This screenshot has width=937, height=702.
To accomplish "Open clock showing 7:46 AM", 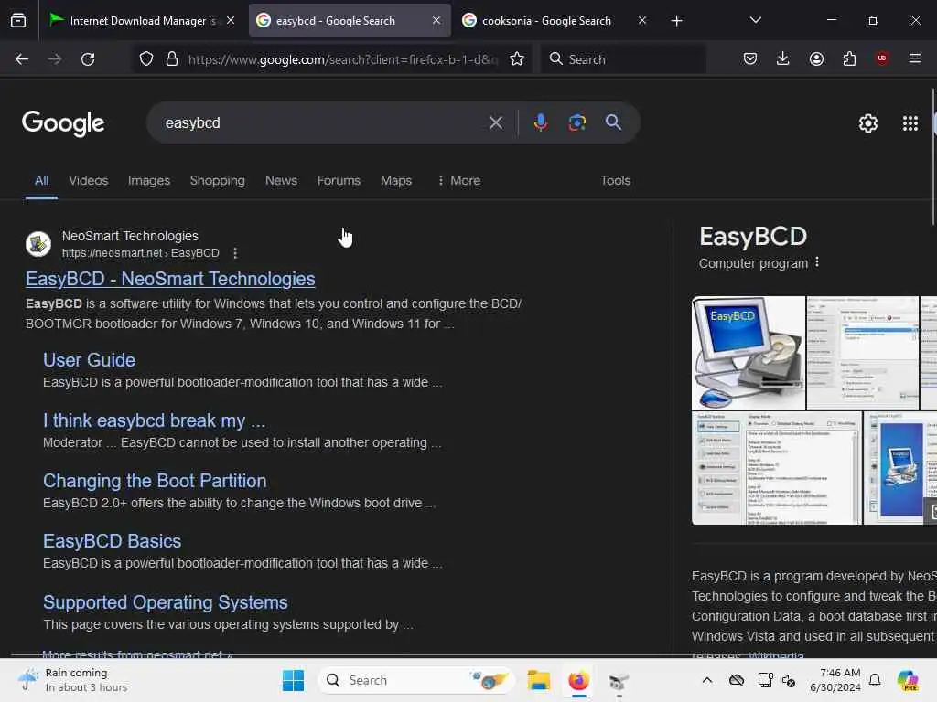I will click(x=835, y=680).
